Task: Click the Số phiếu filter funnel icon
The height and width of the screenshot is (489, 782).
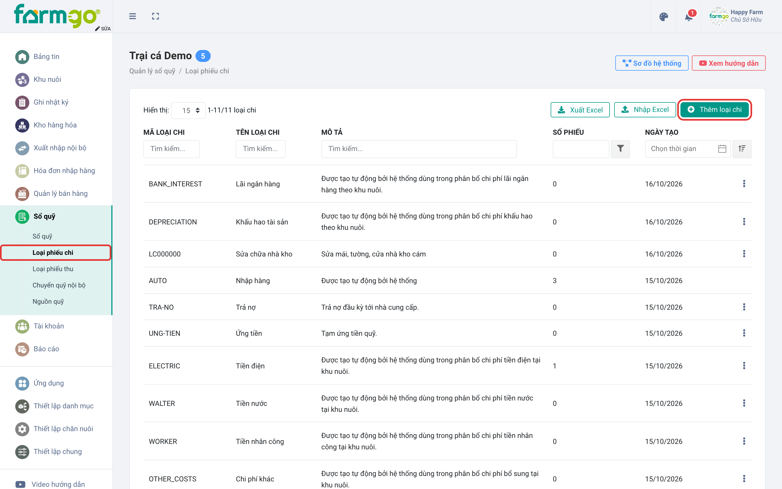Action: point(620,149)
